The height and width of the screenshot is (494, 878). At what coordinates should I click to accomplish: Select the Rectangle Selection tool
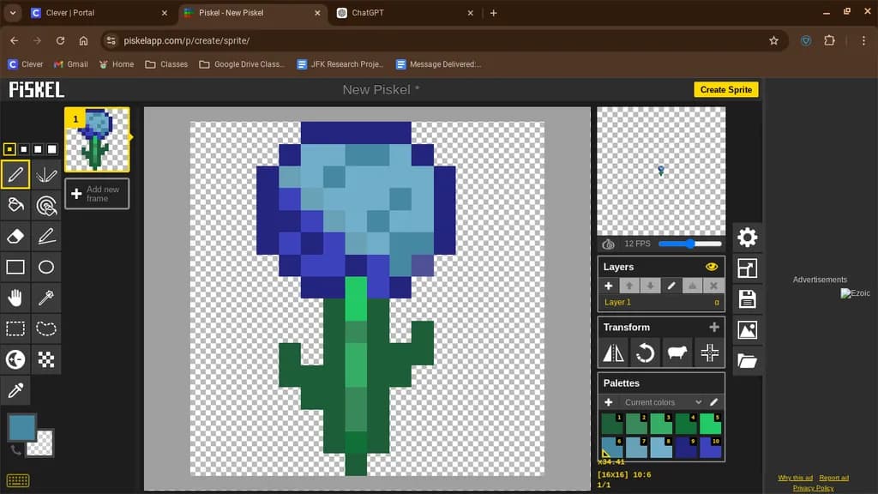click(15, 328)
